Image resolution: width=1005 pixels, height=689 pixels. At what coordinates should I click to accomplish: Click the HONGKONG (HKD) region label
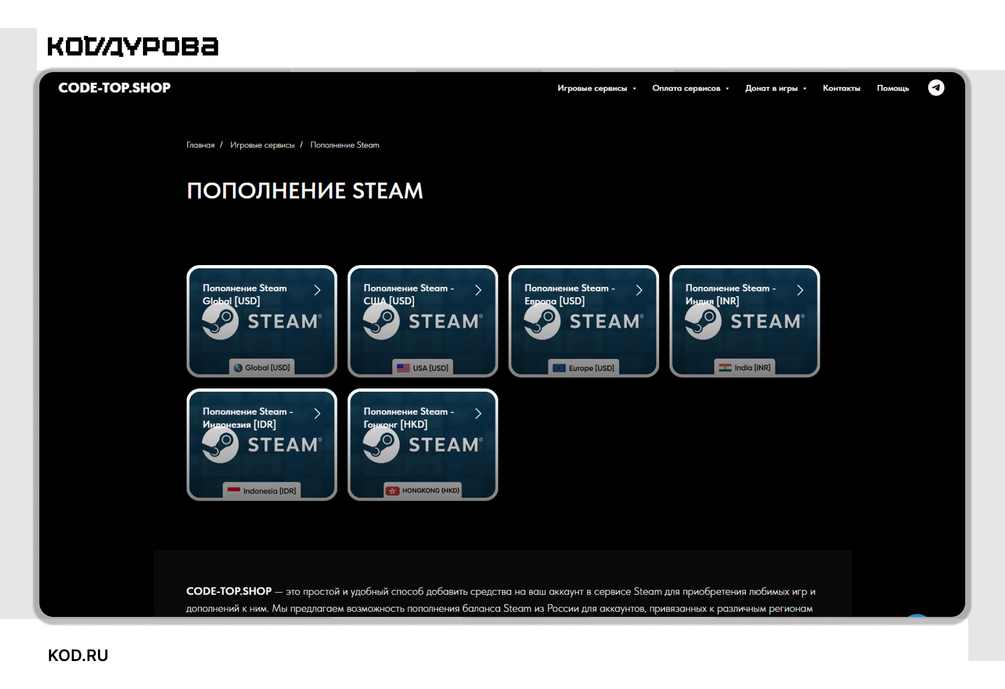coord(431,491)
